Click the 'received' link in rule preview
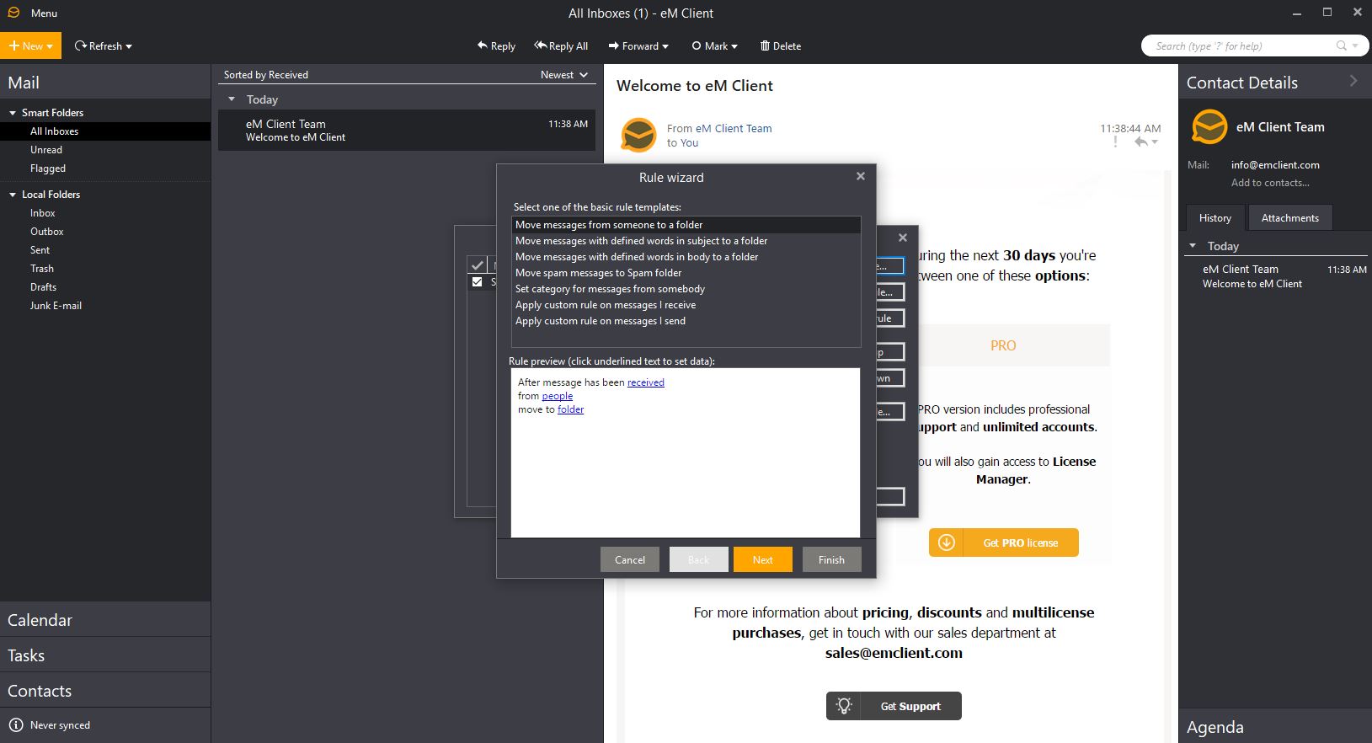Screen dimensions: 1372x743 point(646,382)
